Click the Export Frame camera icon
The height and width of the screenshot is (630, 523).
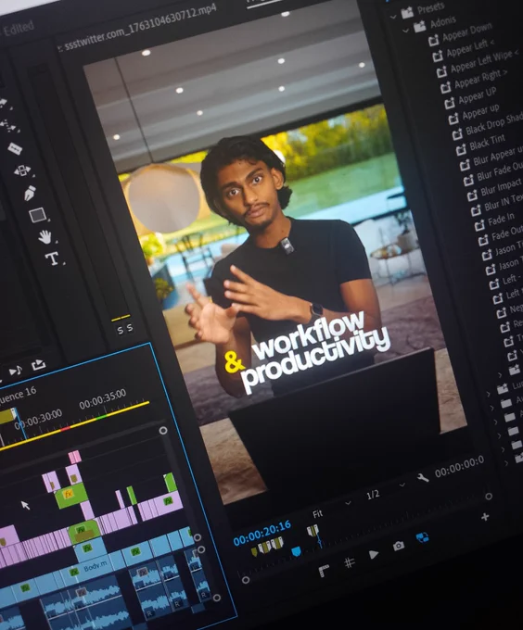399,546
